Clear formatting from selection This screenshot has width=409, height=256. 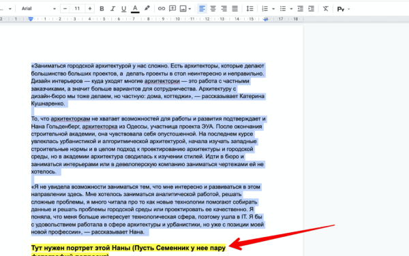[326, 9]
